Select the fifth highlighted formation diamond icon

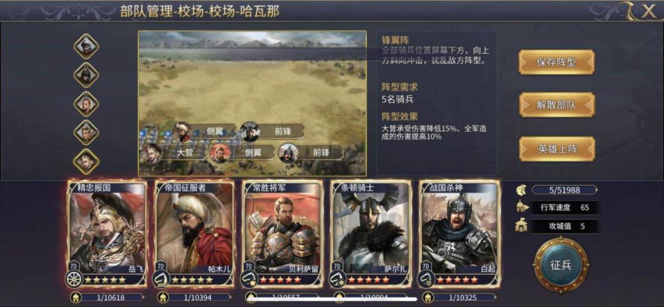pyautogui.click(x=87, y=162)
